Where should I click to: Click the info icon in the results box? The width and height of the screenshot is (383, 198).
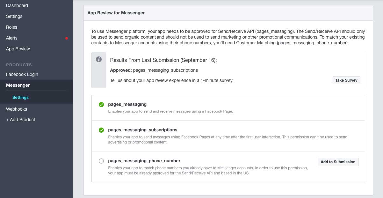(99, 59)
